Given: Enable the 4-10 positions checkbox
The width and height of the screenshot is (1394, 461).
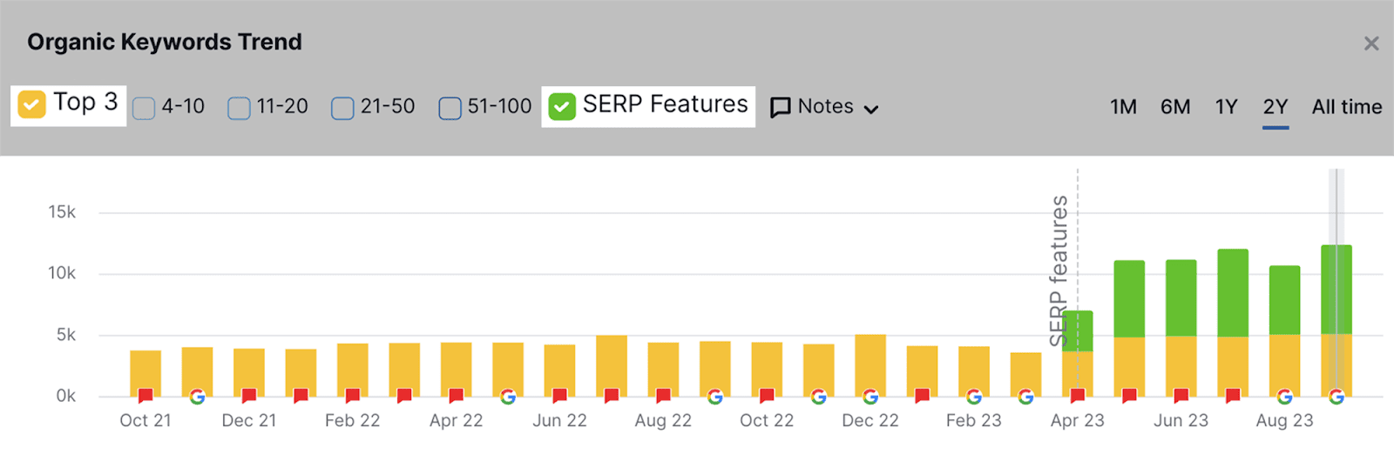Looking at the screenshot, I should tap(144, 108).
